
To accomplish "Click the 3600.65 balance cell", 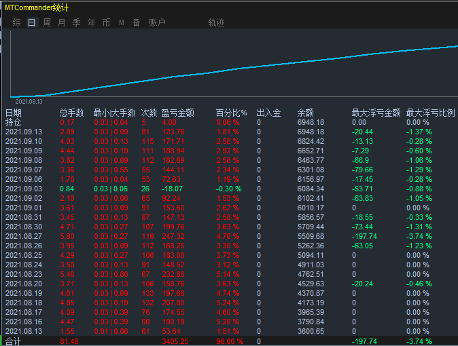I will coord(311,331).
